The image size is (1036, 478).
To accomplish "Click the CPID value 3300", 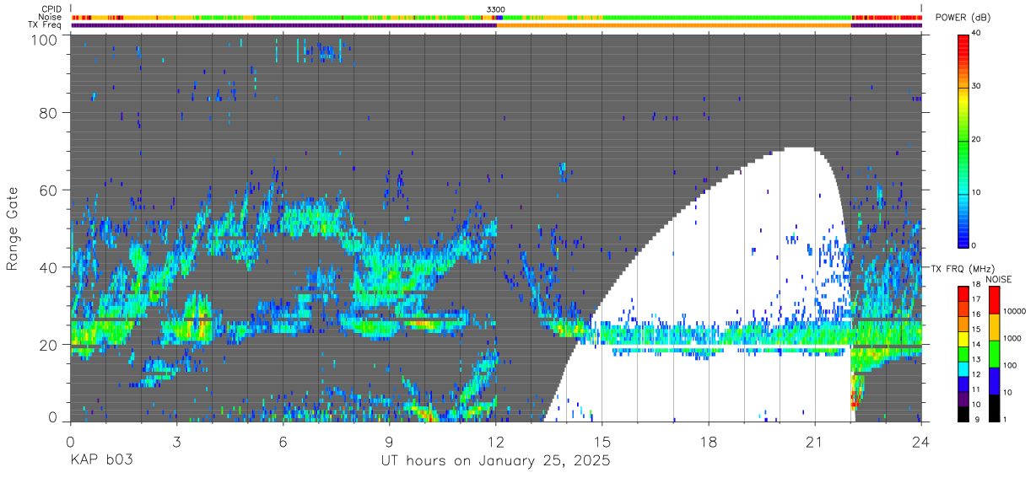I will point(496,9).
